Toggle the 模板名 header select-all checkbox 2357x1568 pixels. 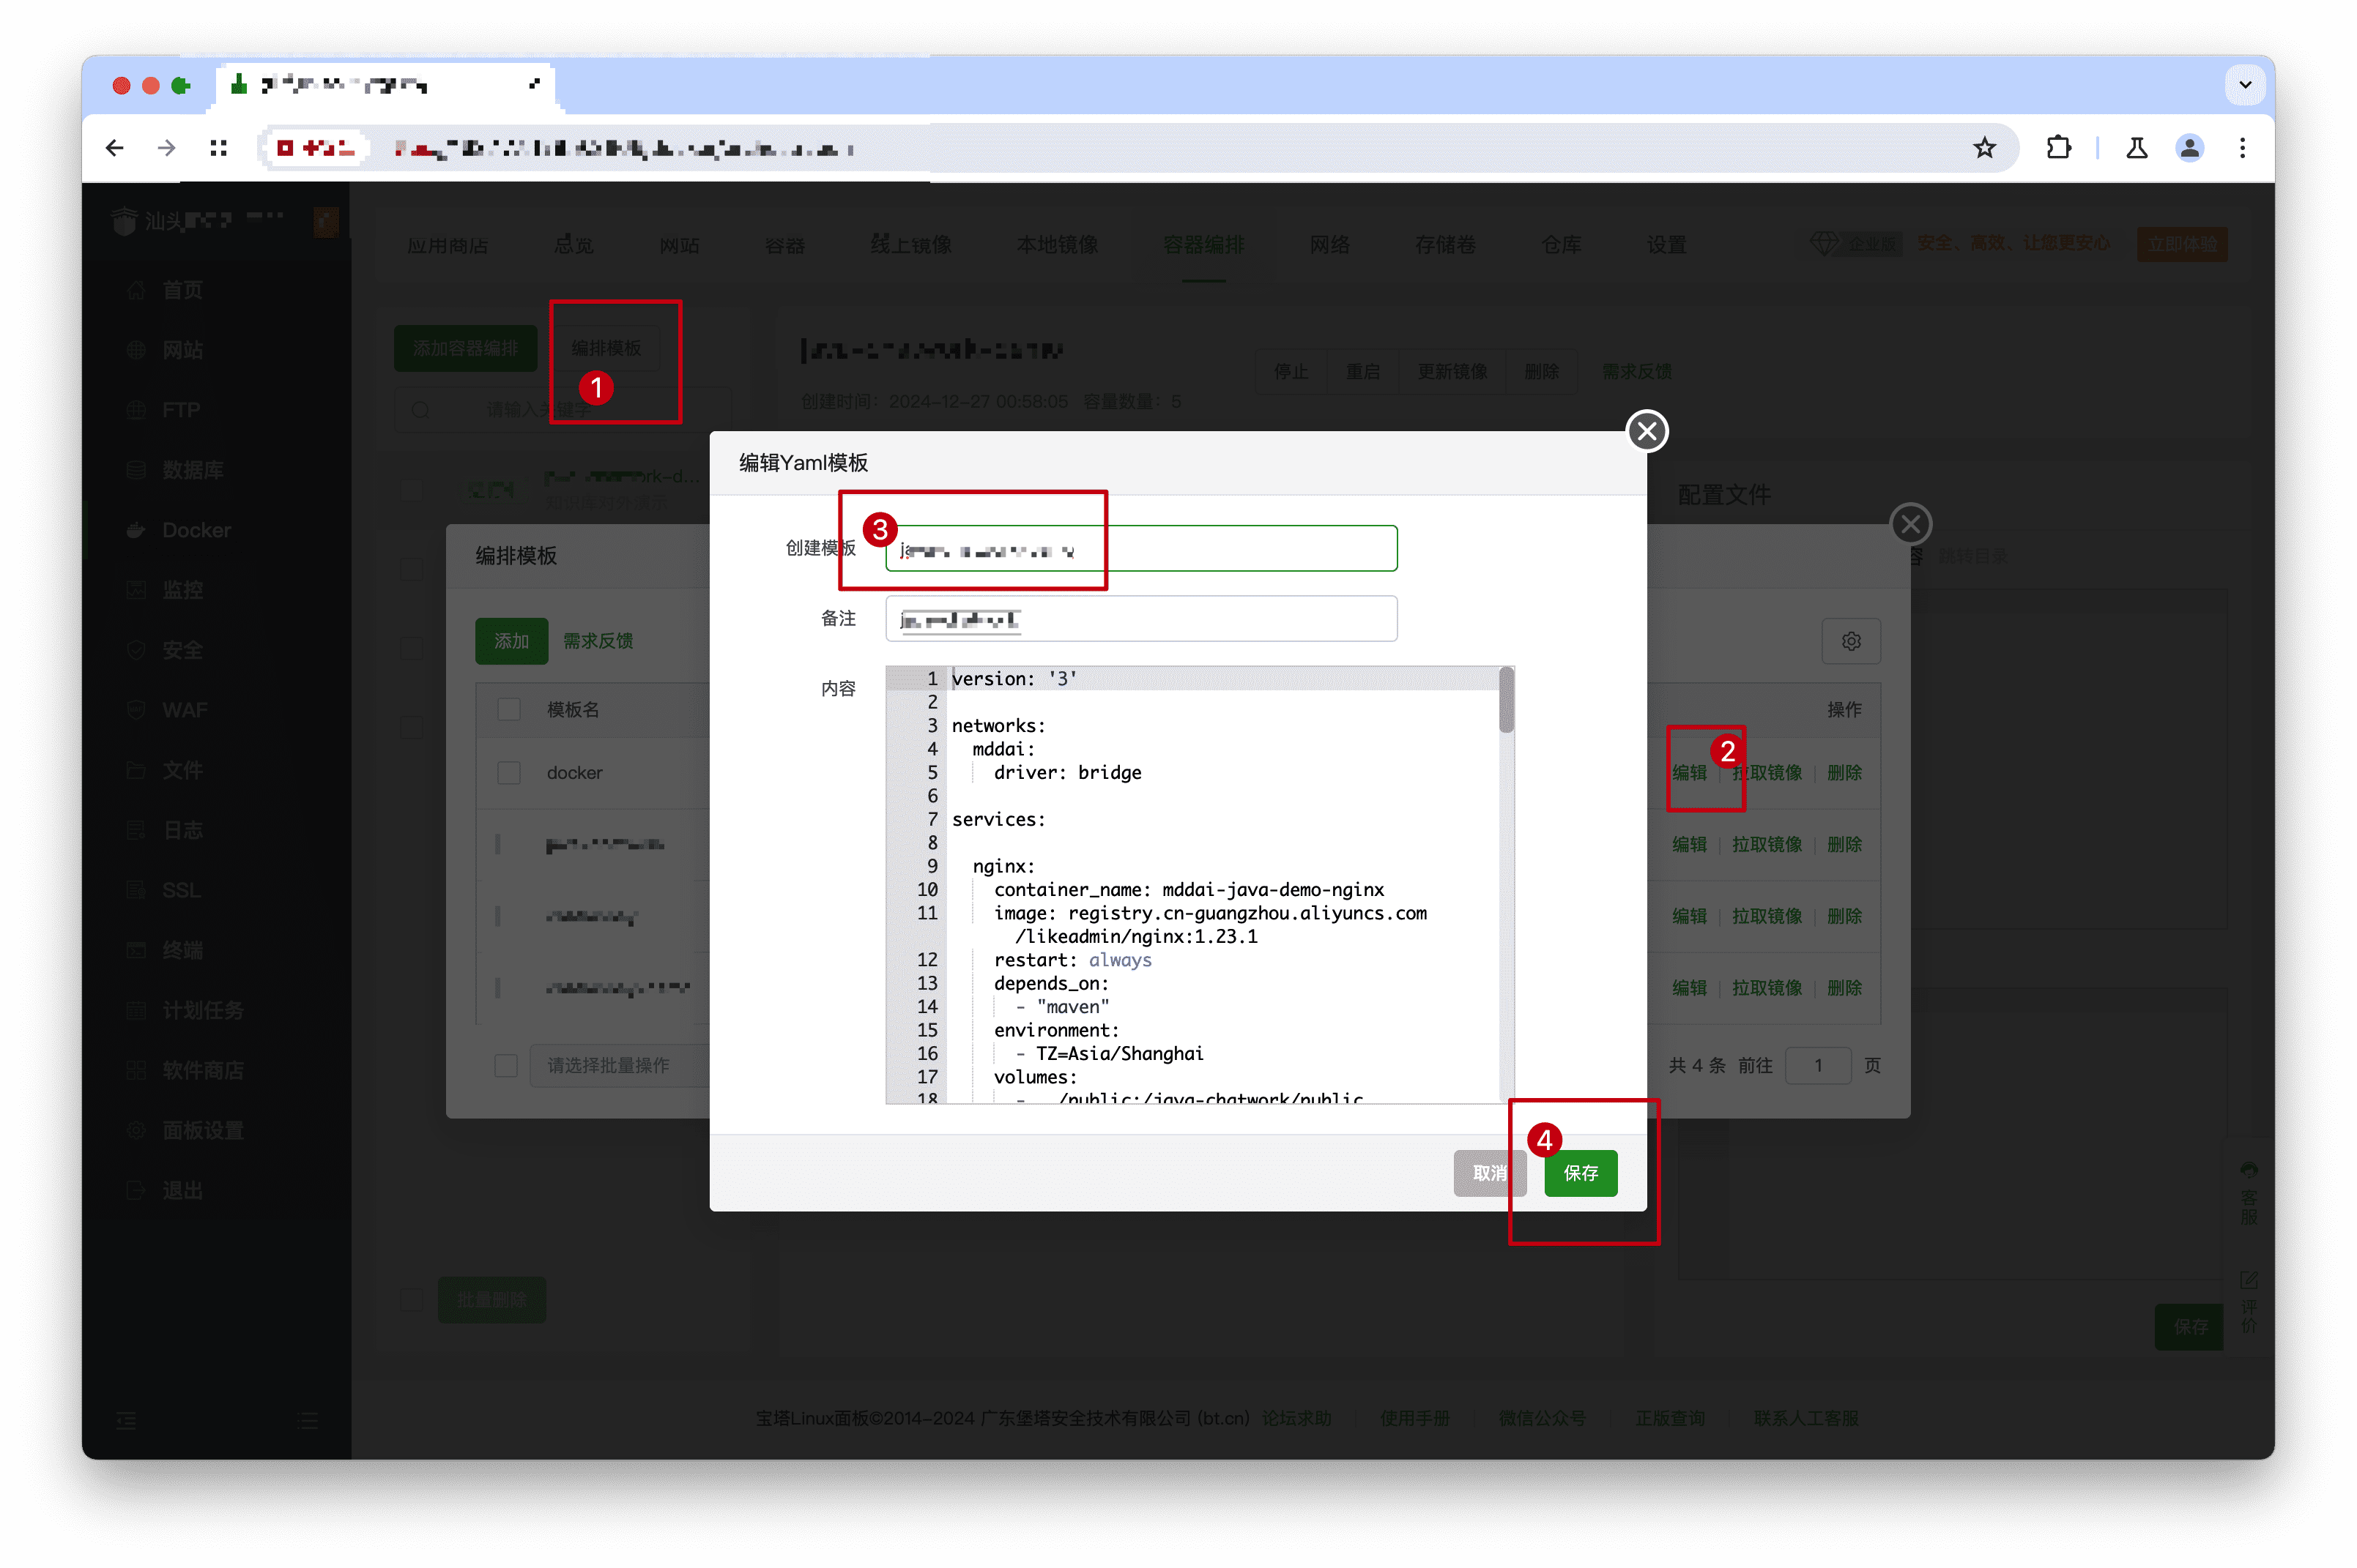(509, 709)
